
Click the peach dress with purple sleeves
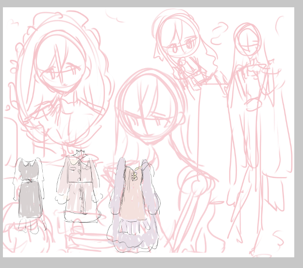click(134, 199)
